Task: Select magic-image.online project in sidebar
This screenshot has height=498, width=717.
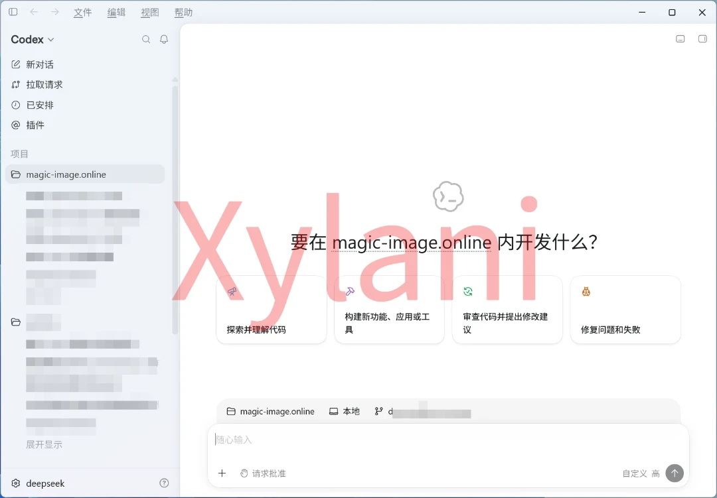Action: 85,174
